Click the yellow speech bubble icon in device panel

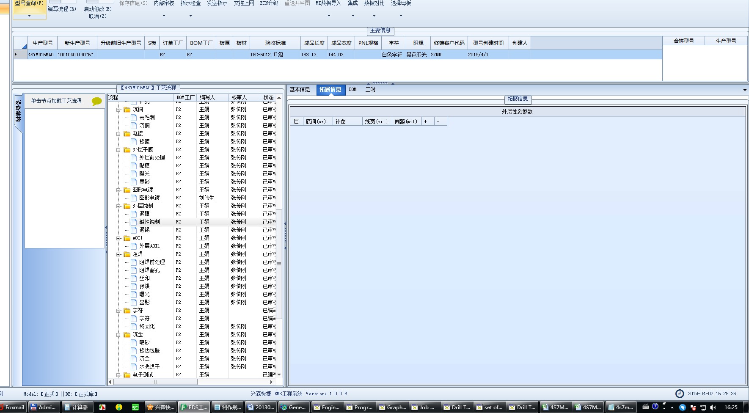pyautogui.click(x=97, y=101)
